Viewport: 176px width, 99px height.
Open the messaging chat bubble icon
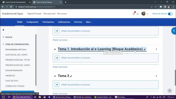(138, 14)
